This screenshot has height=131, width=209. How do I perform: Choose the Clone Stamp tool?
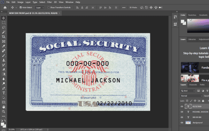[x=3, y=60]
